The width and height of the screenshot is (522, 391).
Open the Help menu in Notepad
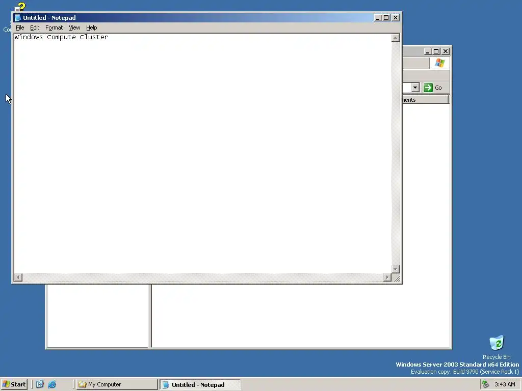click(92, 27)
